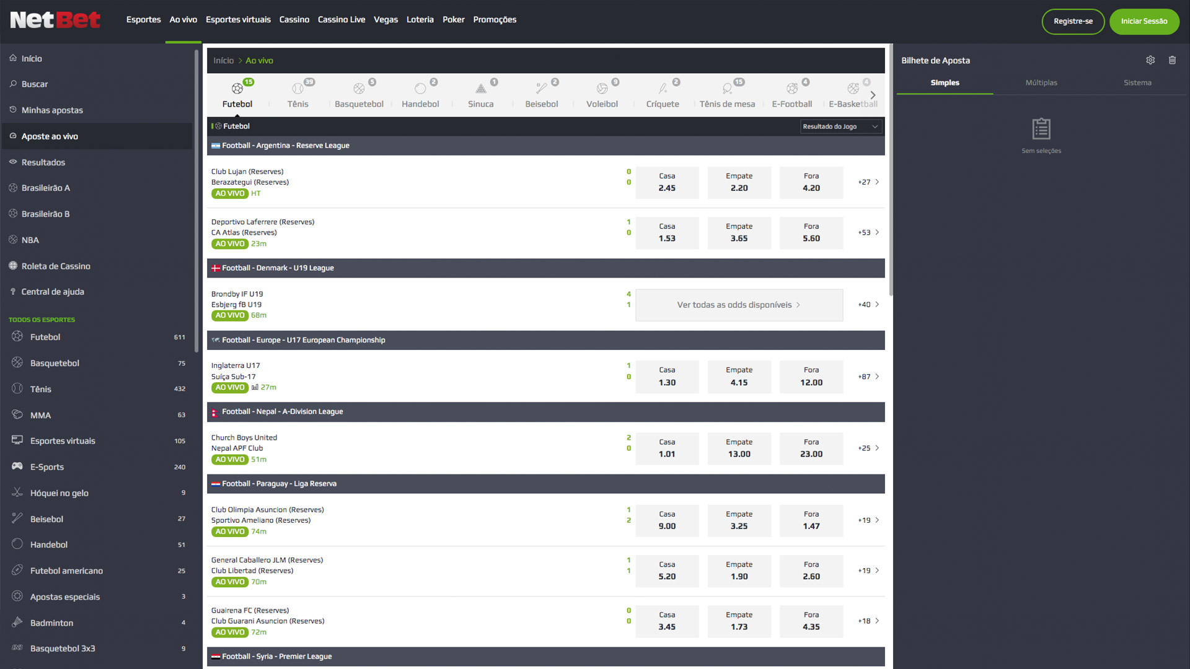Expand +40 markets for Brondby IF U19
The width and height of the screenshot is (1190, 669).
tap(869, 304)
